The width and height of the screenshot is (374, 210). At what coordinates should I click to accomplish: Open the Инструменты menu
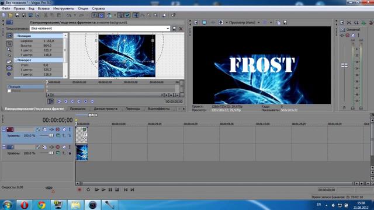(x=64, y=8)
